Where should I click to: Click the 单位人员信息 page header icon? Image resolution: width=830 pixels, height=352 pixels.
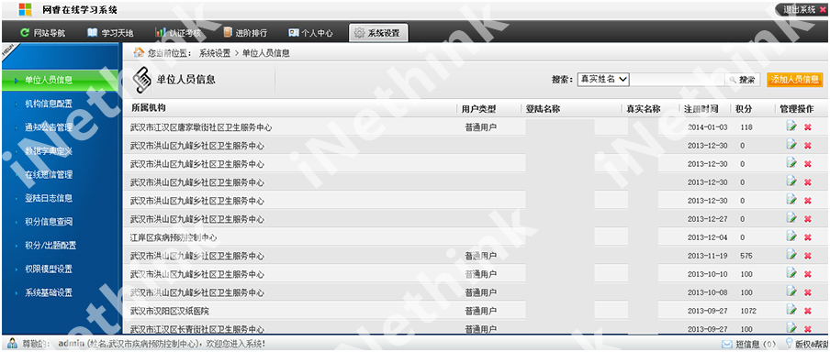[141, 80]
